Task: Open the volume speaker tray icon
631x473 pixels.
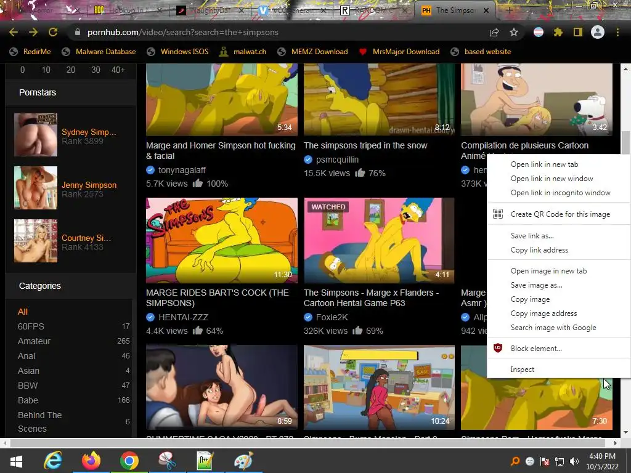Action: click(574, 461)
